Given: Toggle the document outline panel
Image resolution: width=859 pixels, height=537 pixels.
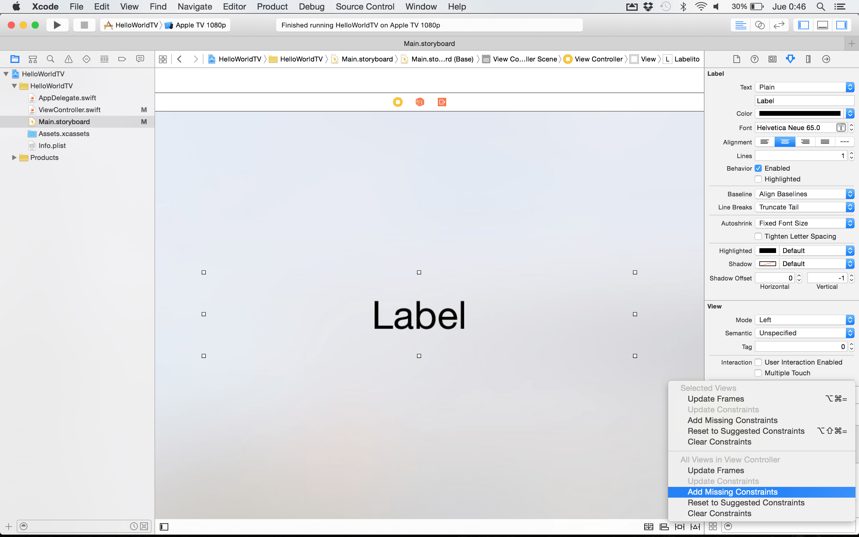Looking at the screenshot, I should (164, 526).
